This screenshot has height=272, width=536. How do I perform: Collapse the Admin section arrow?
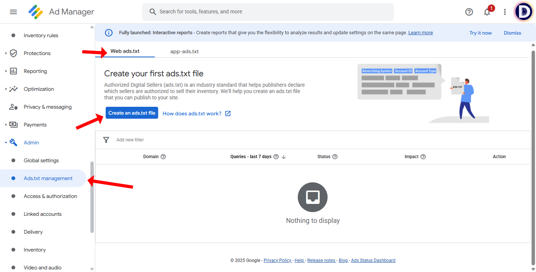[6, 143]
